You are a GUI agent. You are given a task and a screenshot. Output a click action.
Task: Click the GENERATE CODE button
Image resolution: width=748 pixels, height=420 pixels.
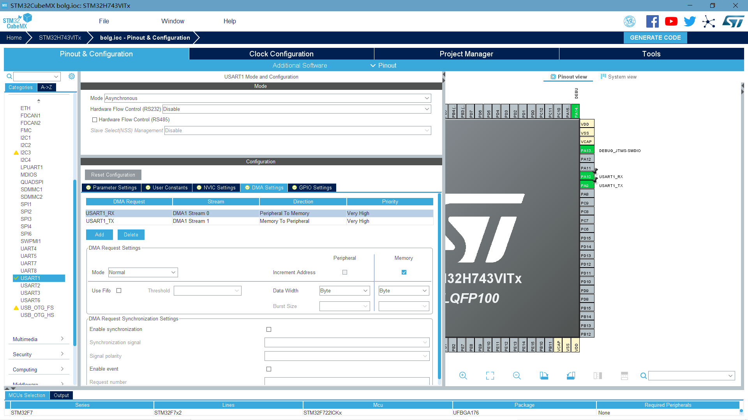coord(655,38)
